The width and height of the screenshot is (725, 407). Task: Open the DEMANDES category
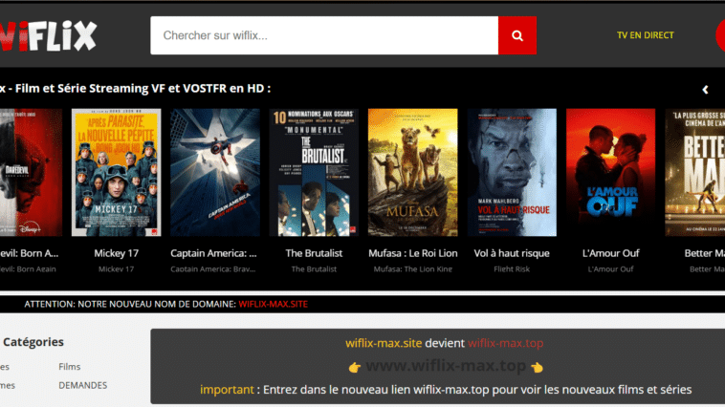[83, 385]
